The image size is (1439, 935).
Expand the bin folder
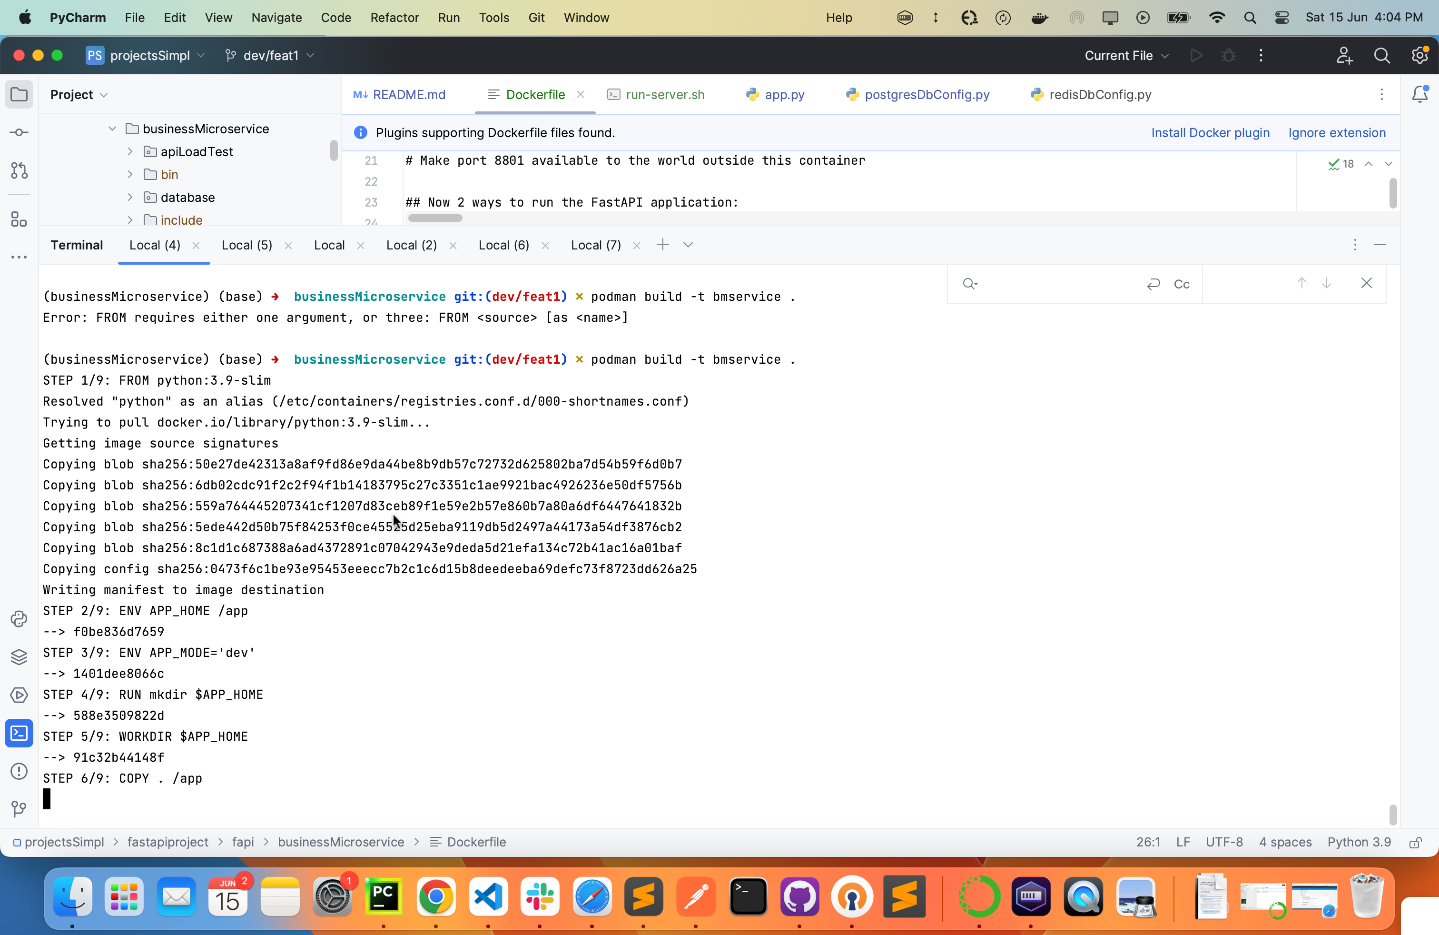point(130,175)
